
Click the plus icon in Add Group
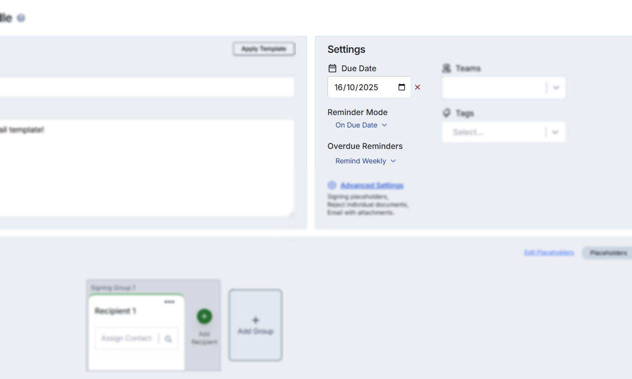tap(256, 320)
